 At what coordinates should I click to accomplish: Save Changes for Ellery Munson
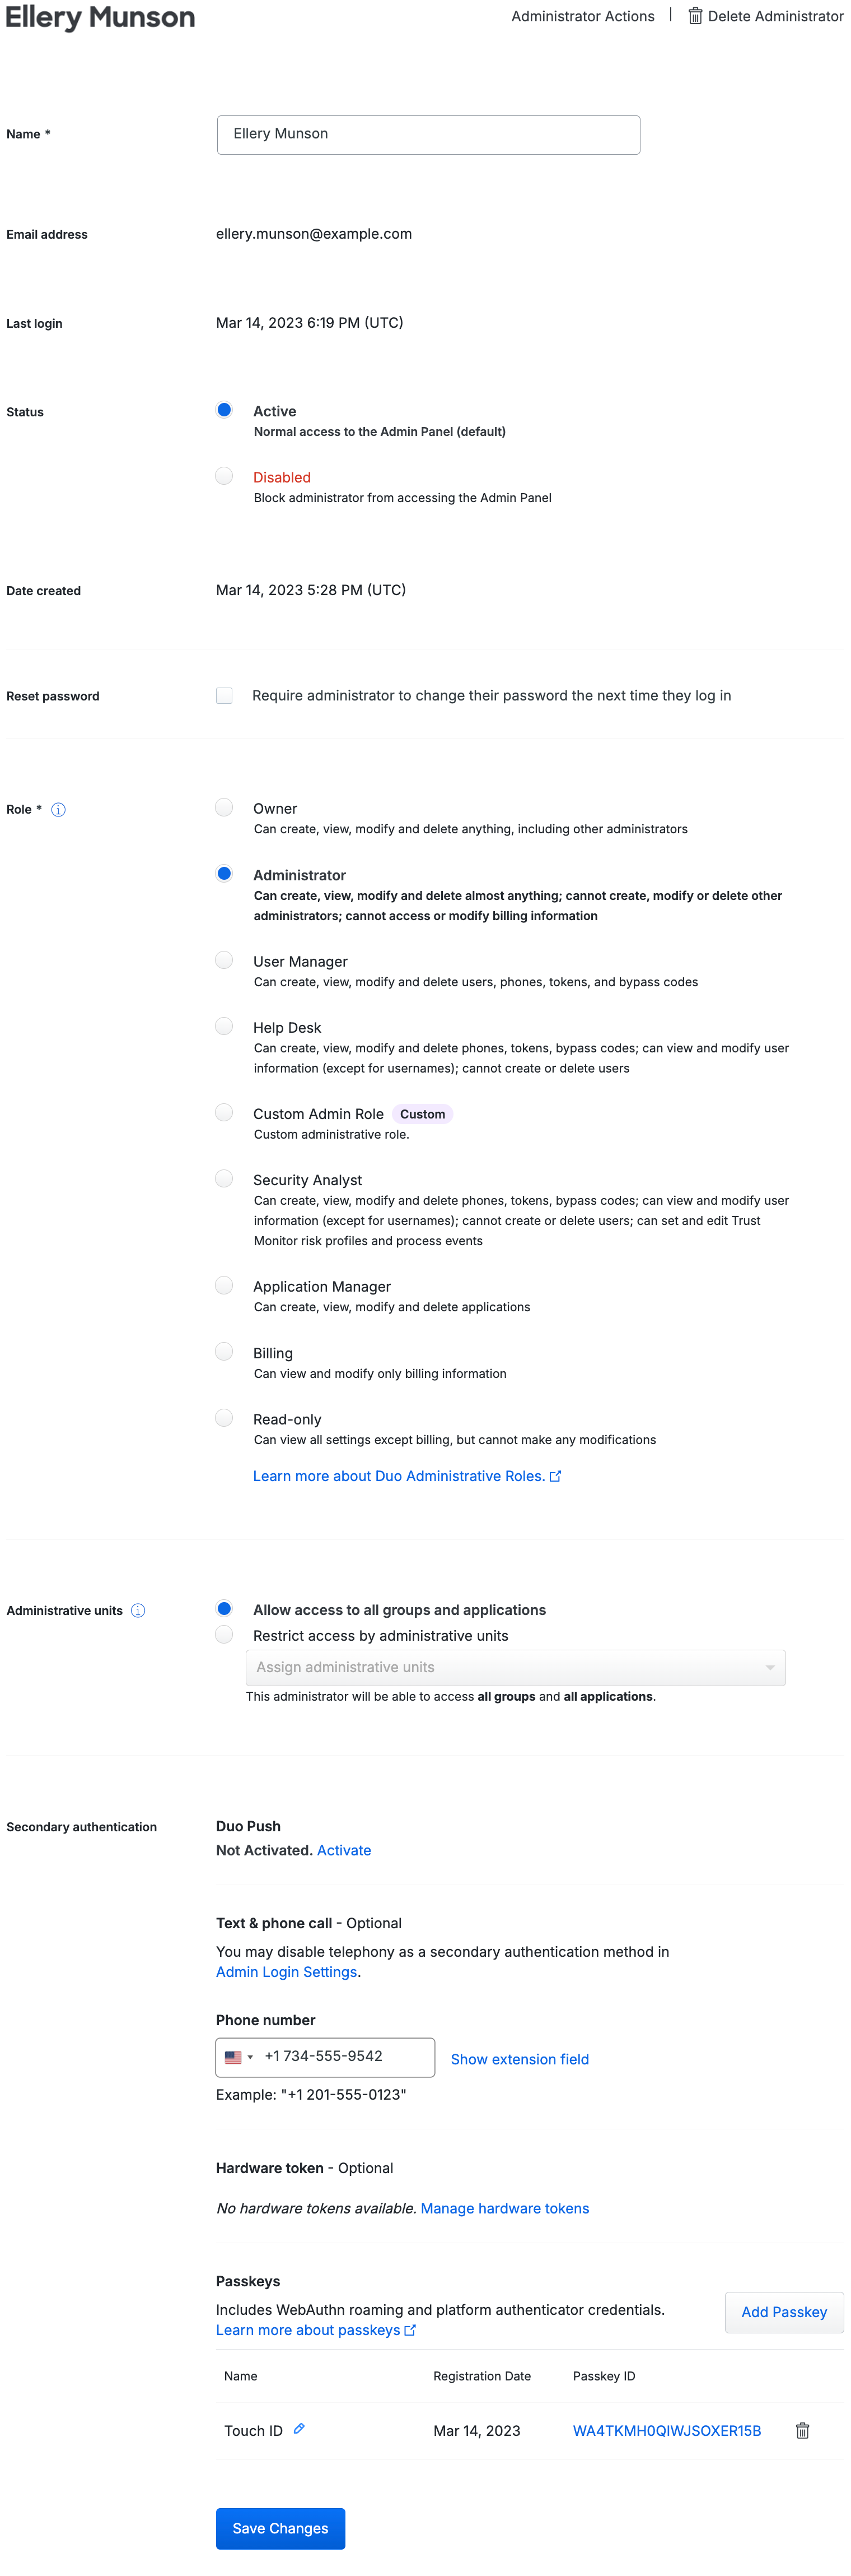pos(280,2528)
